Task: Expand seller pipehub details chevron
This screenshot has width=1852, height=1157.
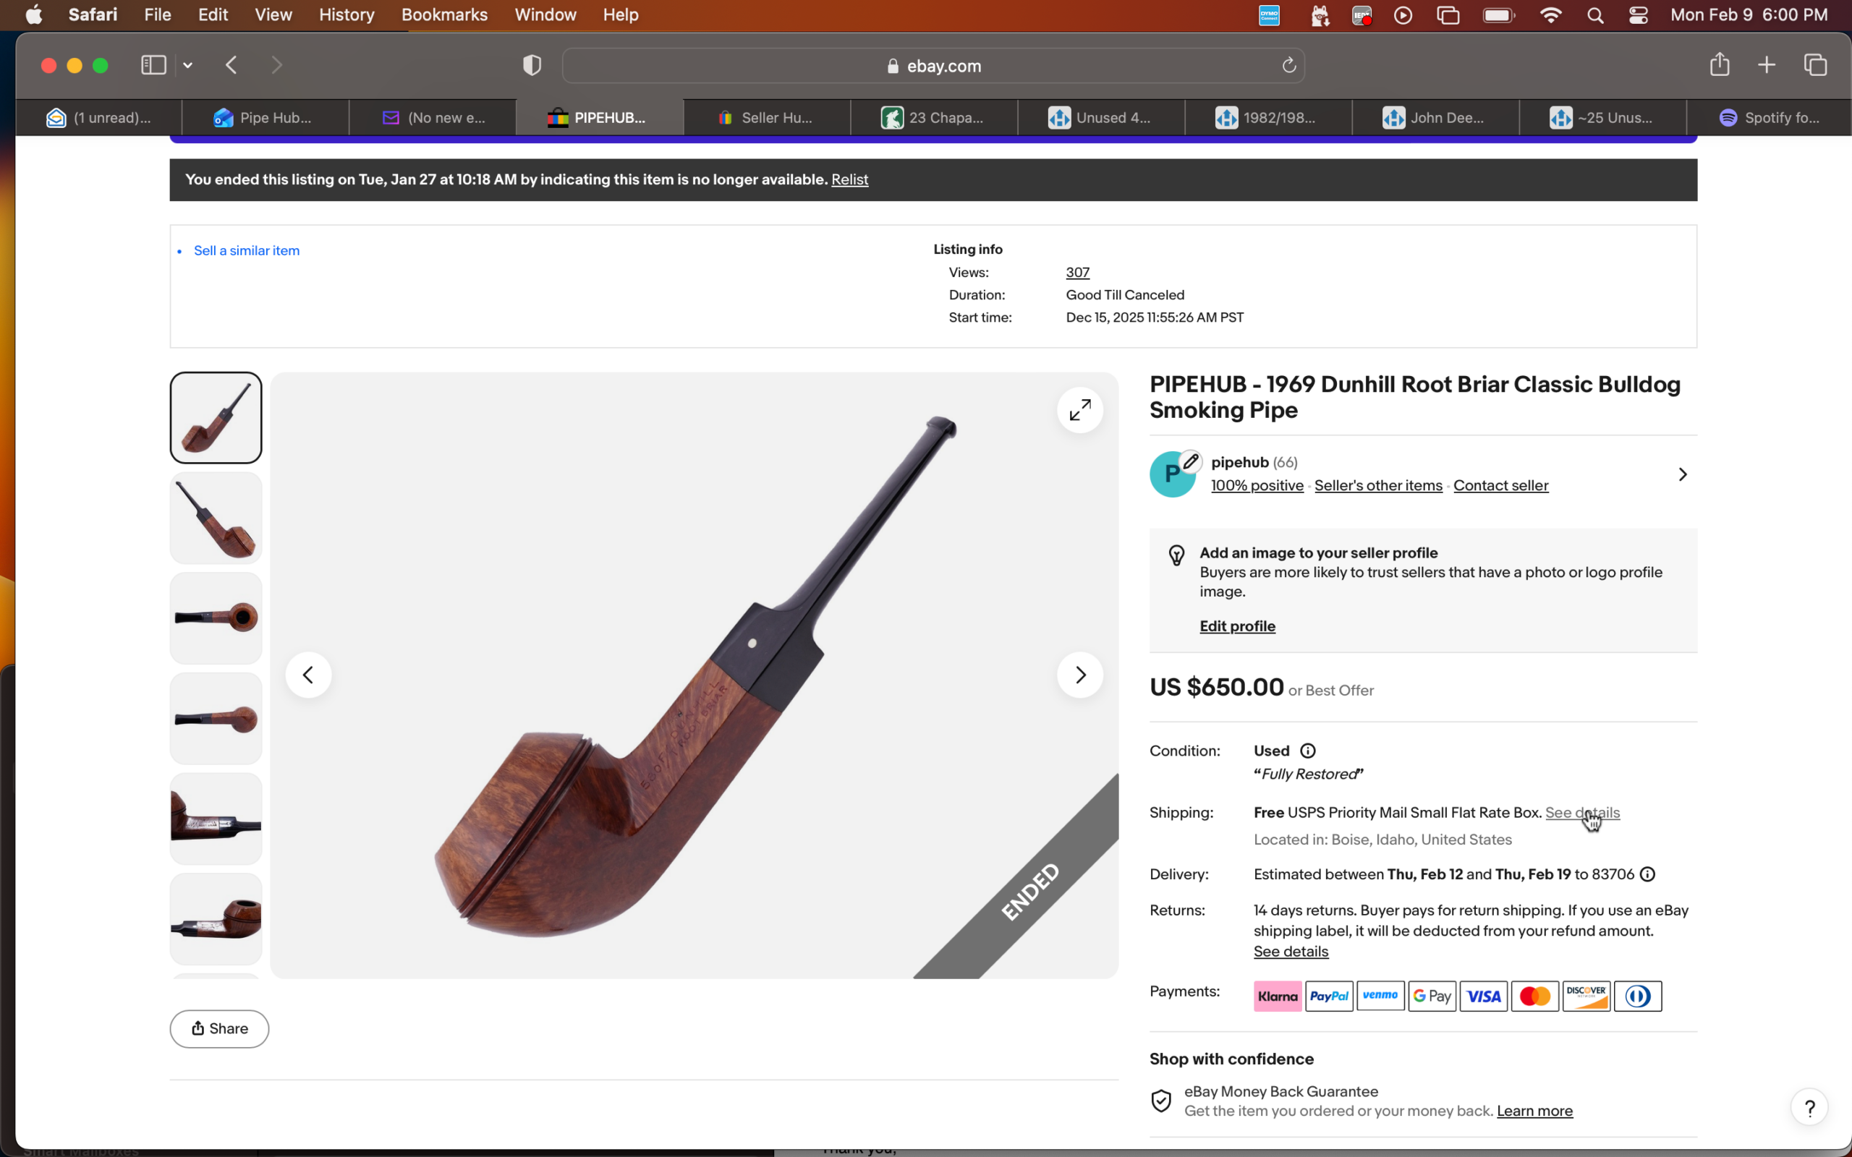Action: (1682, 474)
